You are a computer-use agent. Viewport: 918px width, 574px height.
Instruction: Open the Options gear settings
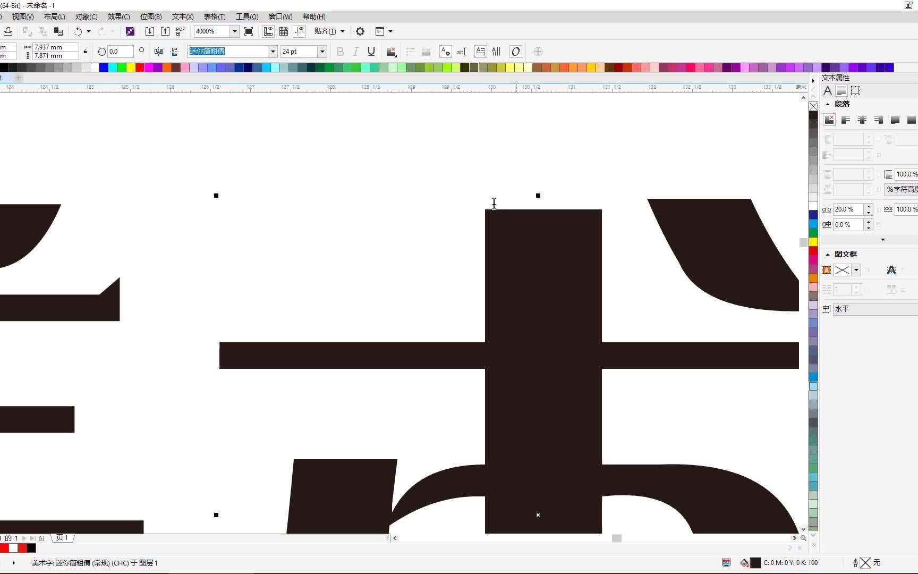pos(360,31)
